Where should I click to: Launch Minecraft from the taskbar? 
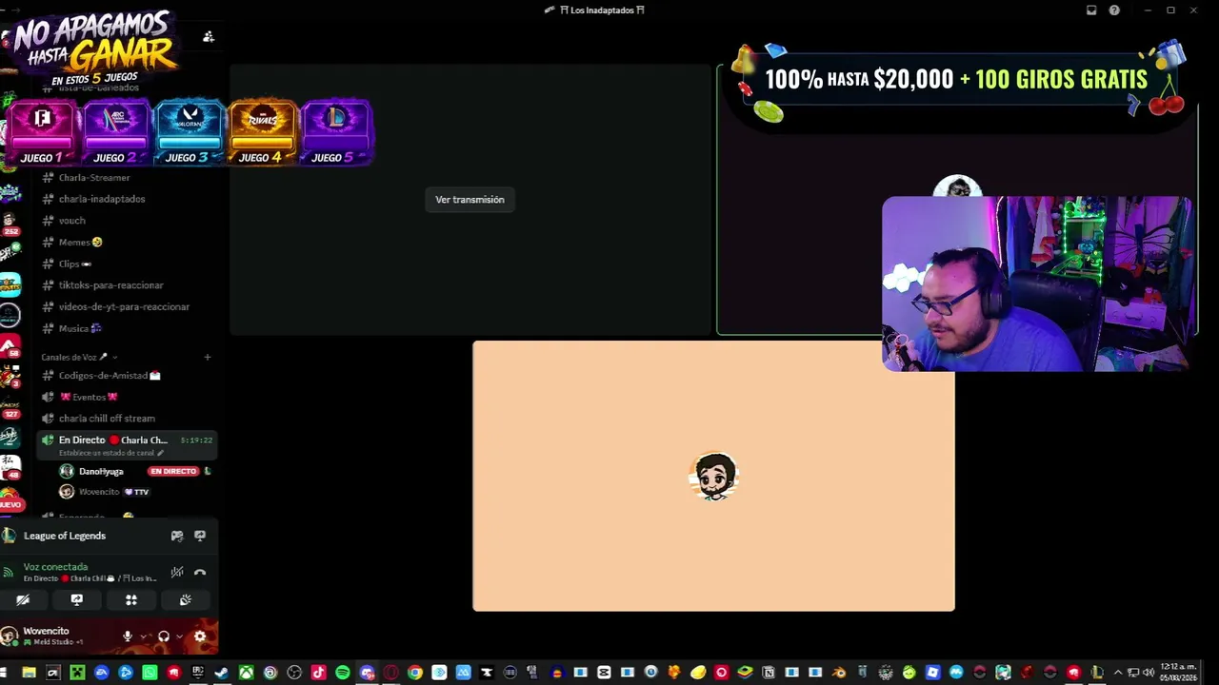77,673
